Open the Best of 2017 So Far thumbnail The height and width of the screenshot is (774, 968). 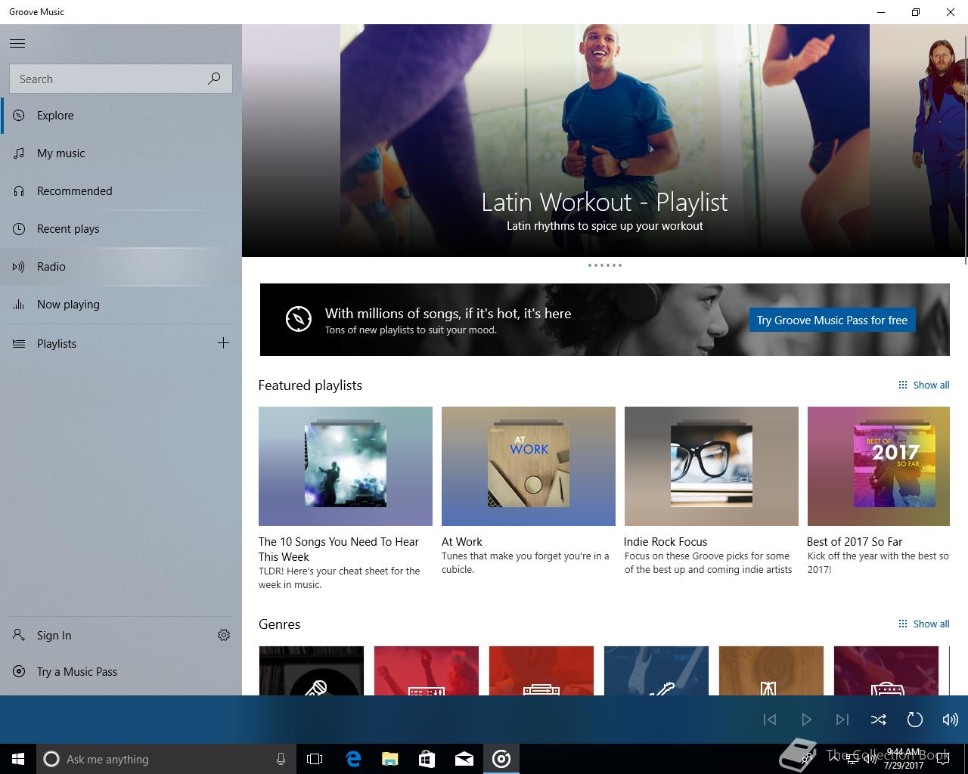pos(879,466)
